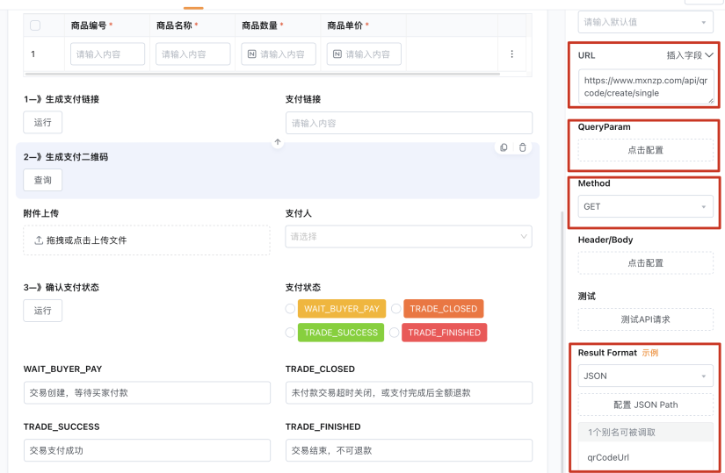Image resolution: width=725 pixels, height=473 pixels.
Task: Click into the 支付链接 input field
Action: 409,123
